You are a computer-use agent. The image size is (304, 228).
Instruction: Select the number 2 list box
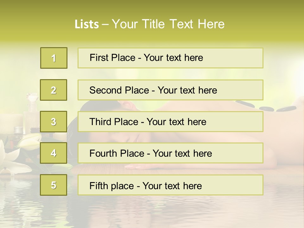54,90
